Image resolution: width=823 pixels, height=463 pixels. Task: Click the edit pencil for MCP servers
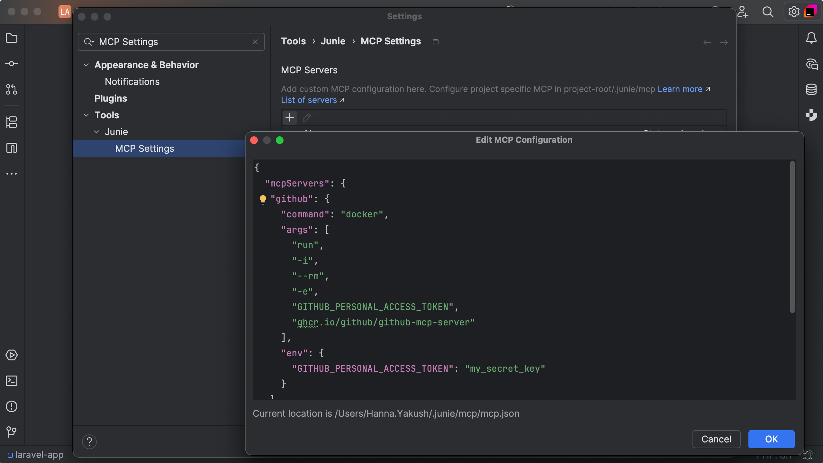point(307,118)
